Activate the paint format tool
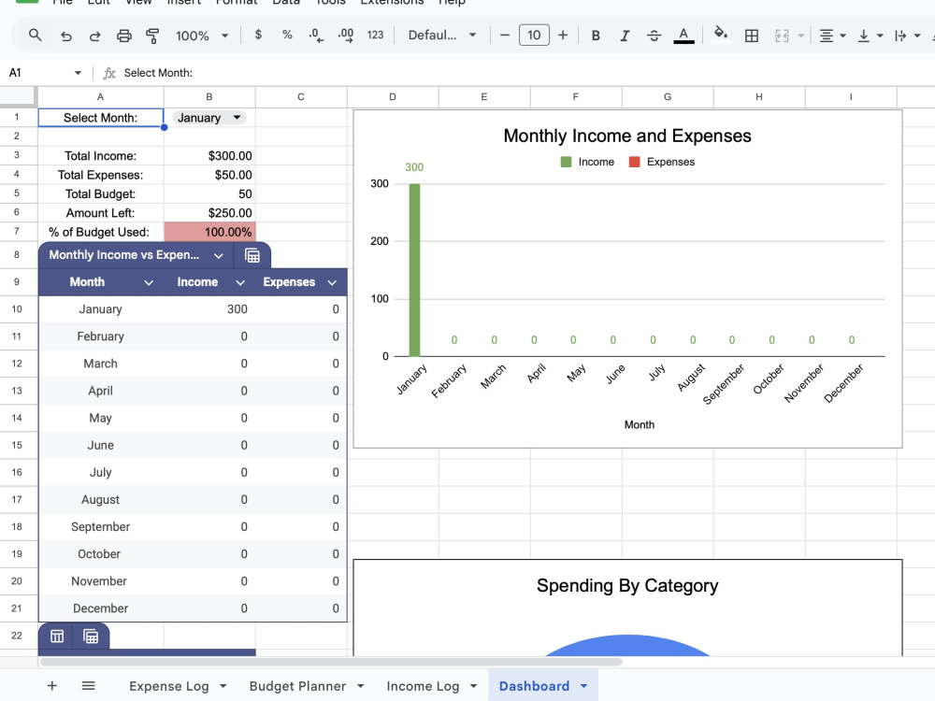This screenshot has width=935, height=701. [152, 36]
